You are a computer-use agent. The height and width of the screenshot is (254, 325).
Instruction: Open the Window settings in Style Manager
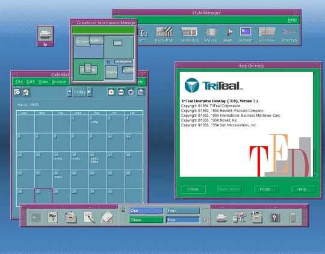267,34
